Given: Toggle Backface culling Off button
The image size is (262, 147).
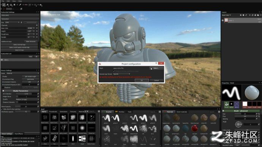Looking at the screenshot, I should pos(237,145).
